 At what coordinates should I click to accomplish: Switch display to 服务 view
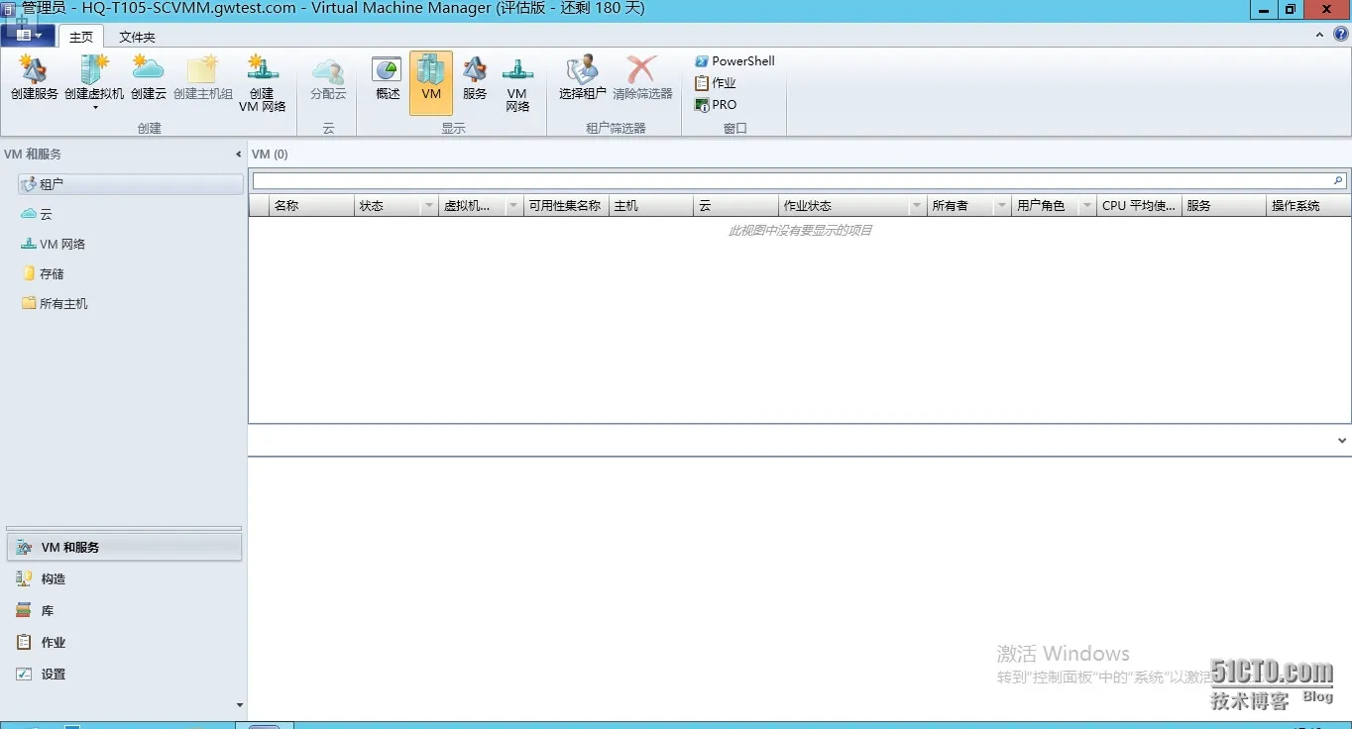[475, 78]
